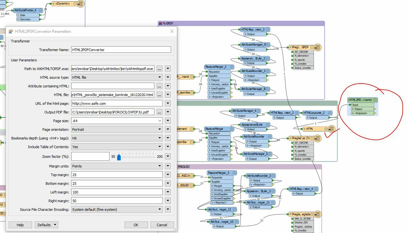
Task: Click the Cancel button
Action: [x=162, y=225]
